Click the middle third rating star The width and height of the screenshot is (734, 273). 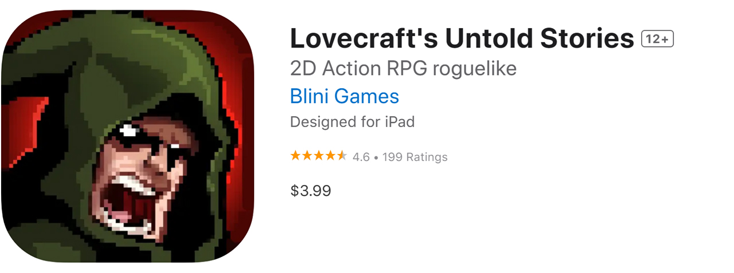click(x=319, y=156)
